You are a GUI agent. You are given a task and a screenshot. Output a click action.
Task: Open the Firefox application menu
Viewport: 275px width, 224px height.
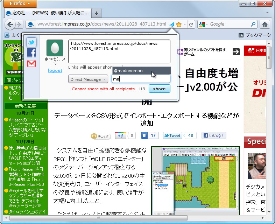pos(20,3)
